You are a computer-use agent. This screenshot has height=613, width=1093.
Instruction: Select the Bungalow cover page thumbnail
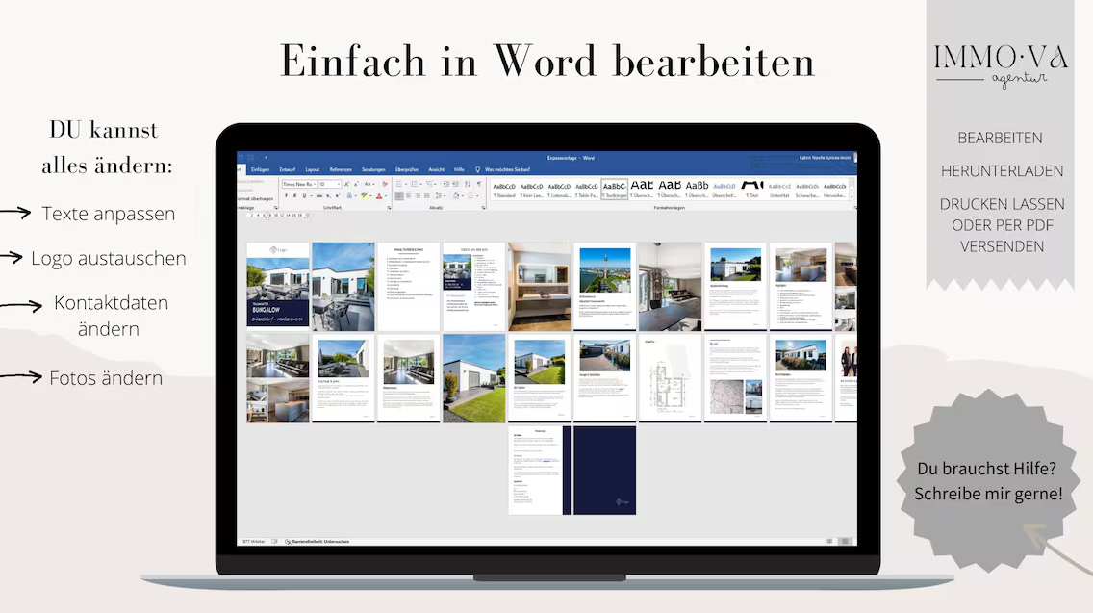277,285
